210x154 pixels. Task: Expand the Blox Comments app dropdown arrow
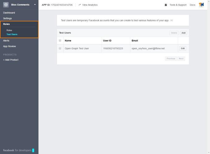(35, 5)
